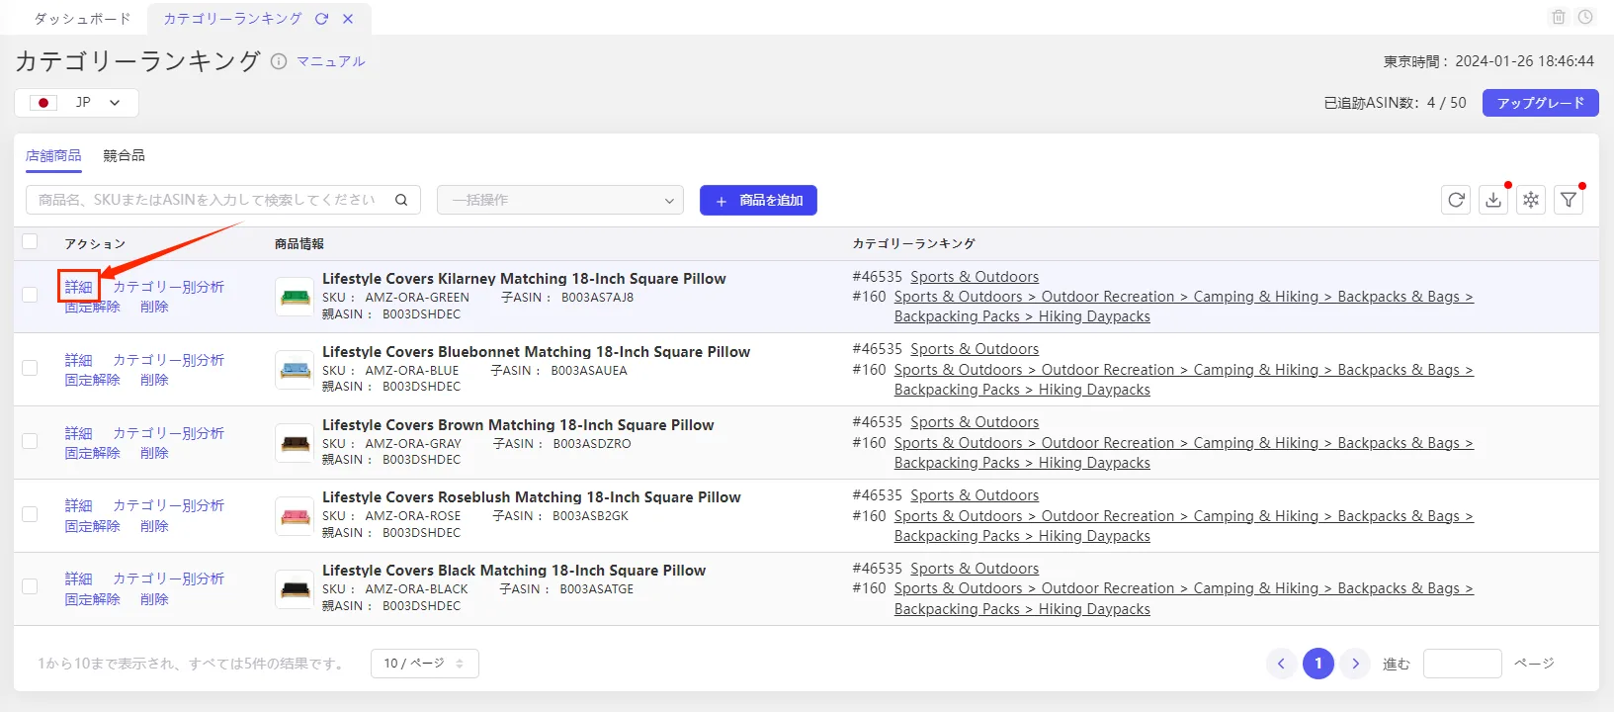Check the Roseblush pillow row checkbox
This screenshot has height=712, width=1614.
pos(30,514)
